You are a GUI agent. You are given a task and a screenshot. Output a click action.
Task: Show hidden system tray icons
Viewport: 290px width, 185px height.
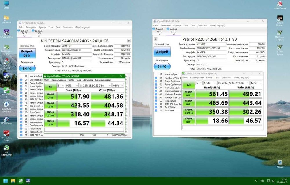point(255,181)
